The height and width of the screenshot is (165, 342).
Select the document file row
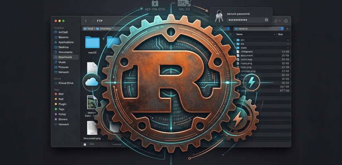(262, 55)
